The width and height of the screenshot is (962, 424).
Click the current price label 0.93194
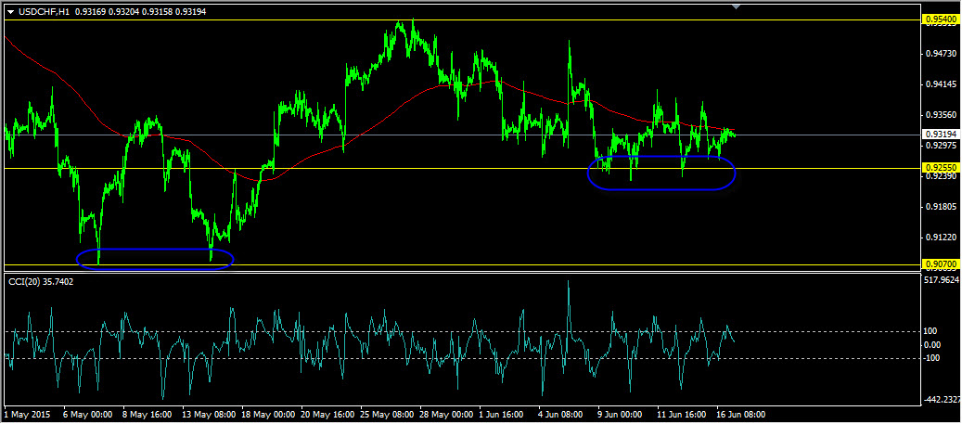[940, 134]
